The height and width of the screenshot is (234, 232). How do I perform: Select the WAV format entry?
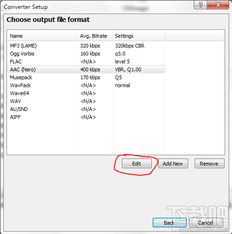tap(86, 101)
